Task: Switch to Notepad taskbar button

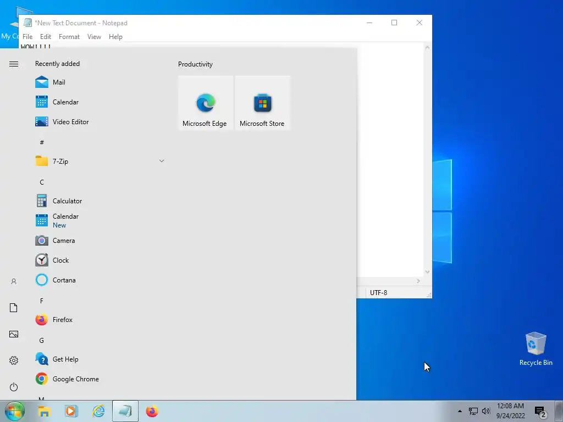Action: point(125,411)
